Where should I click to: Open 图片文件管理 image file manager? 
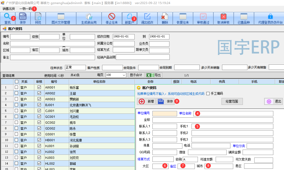tap(61, 18)
